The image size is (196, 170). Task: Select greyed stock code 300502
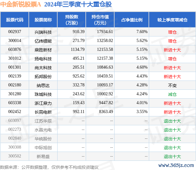pos(15,156)
